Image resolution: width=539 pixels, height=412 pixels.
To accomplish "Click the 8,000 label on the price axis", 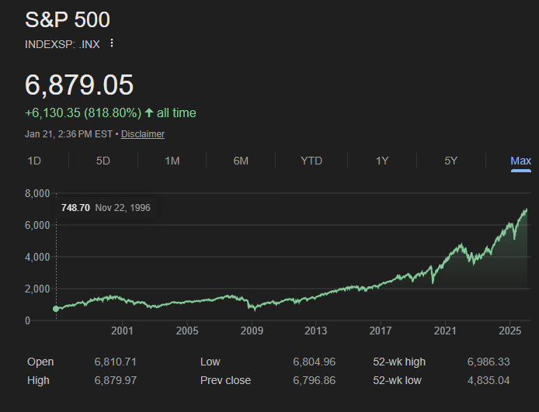I will pyautogui.click(x=37, y=193).
